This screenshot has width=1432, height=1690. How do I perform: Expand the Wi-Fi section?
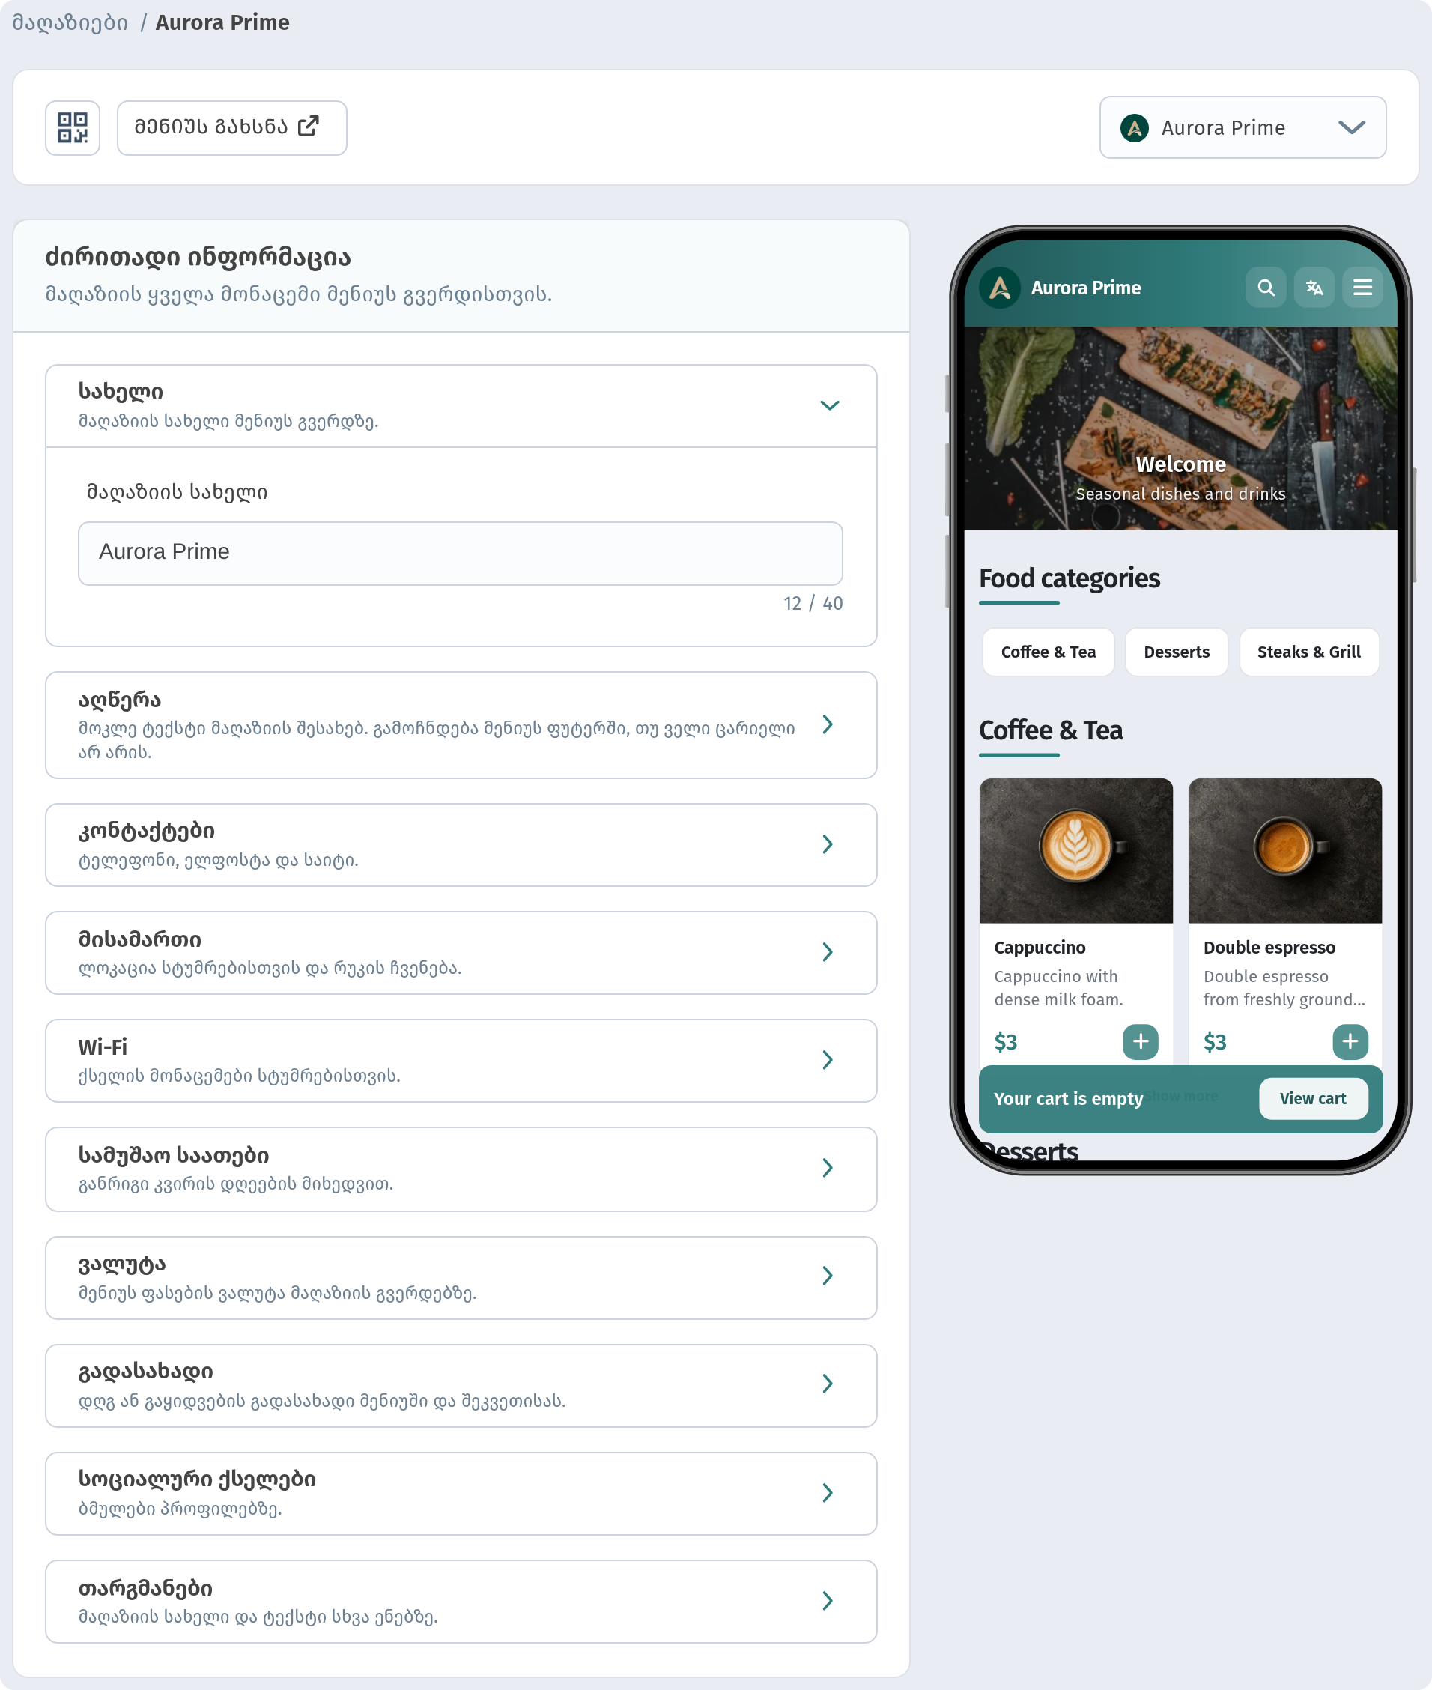tap(461, 1060)
